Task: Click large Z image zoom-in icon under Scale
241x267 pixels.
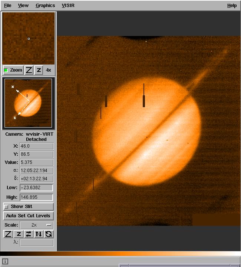Action: pyautogui.click(x=8, y=234)
